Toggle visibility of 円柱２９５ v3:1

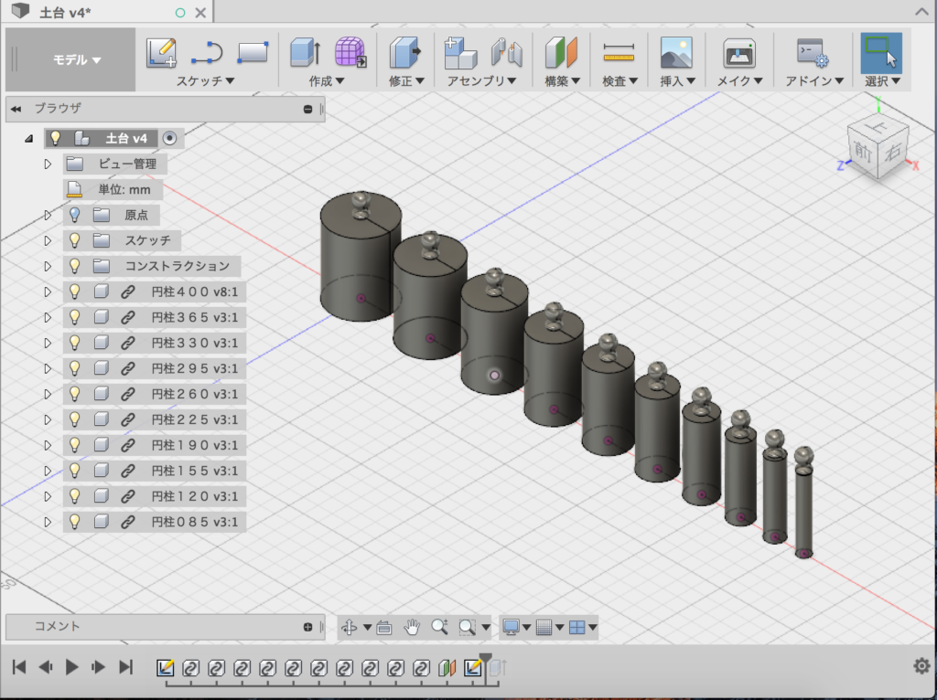74,368
